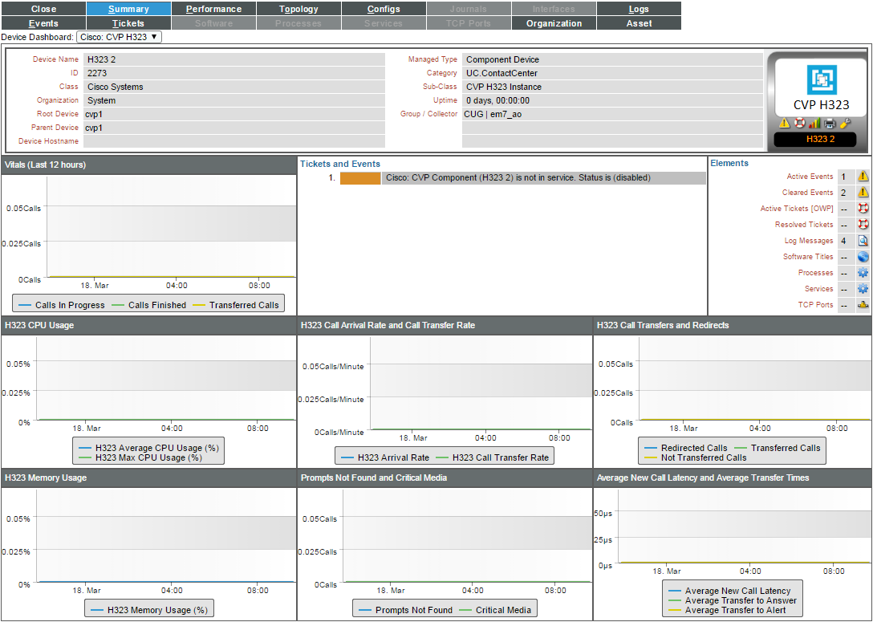Toggle Average Transfer to Alert legend series
Screen dimensions: 873x622
(728, 610)
